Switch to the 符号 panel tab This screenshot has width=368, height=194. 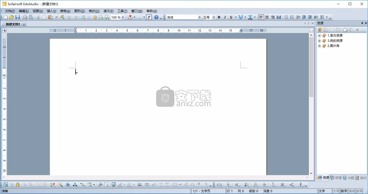click(x=336, y=178)
